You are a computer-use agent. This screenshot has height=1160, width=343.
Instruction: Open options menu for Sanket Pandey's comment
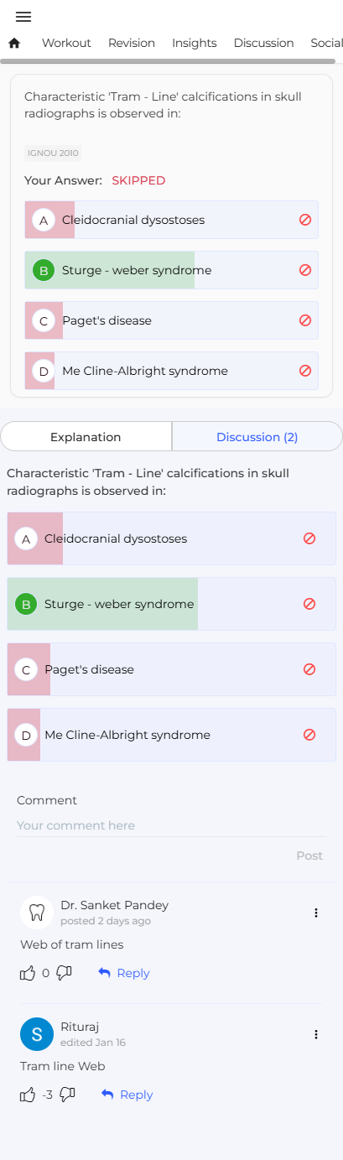click(x=316, y=913)
